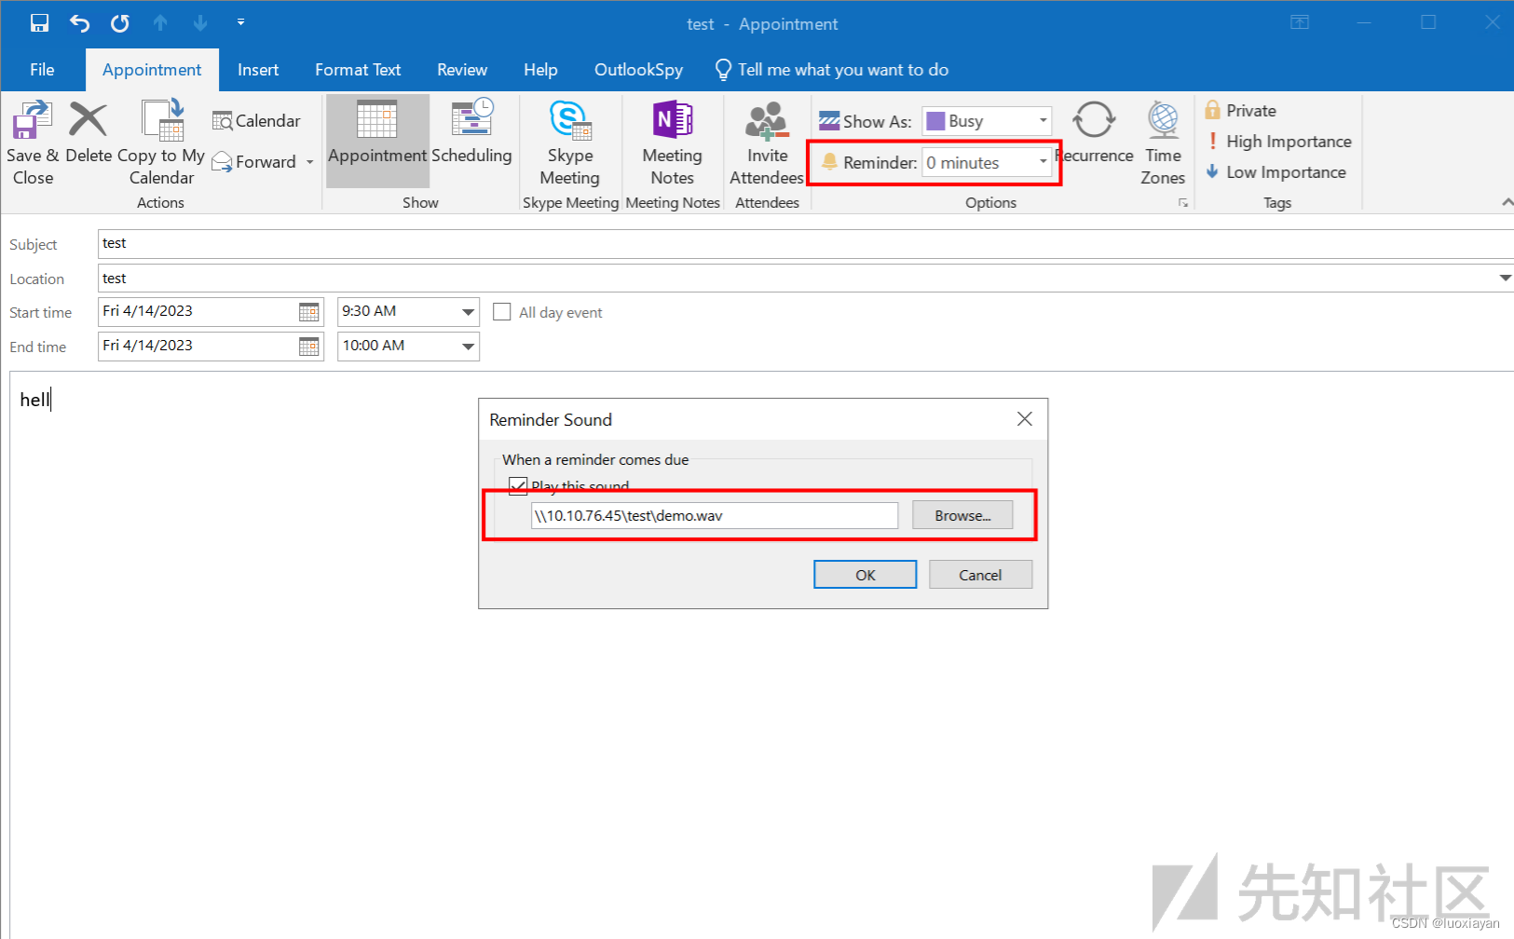Image resolution: width=1514 pixels, height=939 pixels.
Task: Go to next item arrow
Action: pos(200,23)
